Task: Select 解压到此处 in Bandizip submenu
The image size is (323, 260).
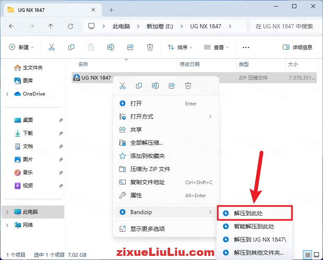Action: 255,213
